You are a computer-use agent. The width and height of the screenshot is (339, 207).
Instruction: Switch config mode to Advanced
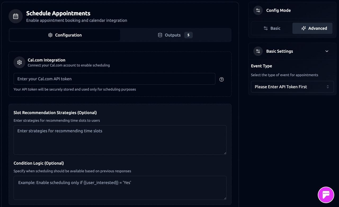click(313, 28)
